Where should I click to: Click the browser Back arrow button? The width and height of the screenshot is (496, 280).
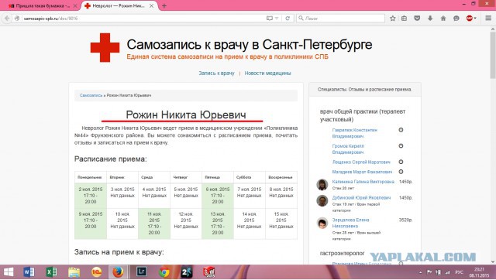7,19
